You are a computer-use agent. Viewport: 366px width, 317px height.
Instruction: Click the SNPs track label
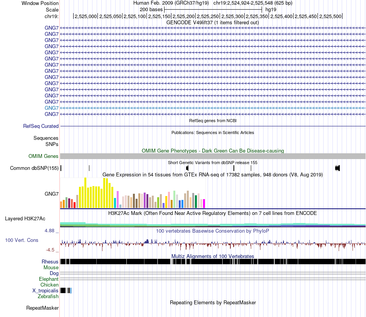52,144
